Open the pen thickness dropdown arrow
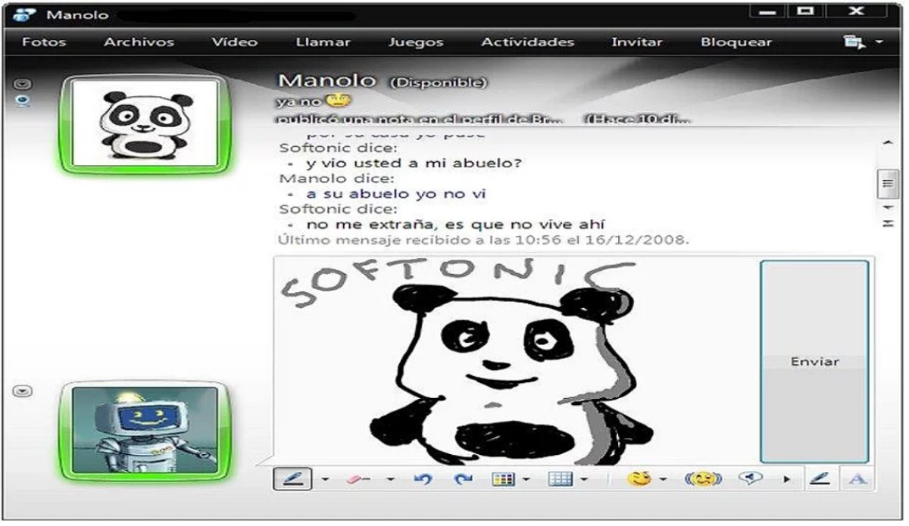This screenshot has height=526, width=909. [325, 480]
